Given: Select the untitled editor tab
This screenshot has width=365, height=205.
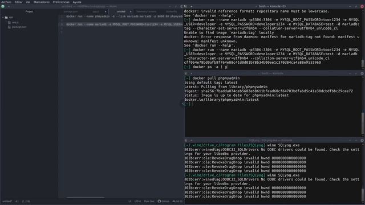Looking at the screenshot, I should 121,11.
